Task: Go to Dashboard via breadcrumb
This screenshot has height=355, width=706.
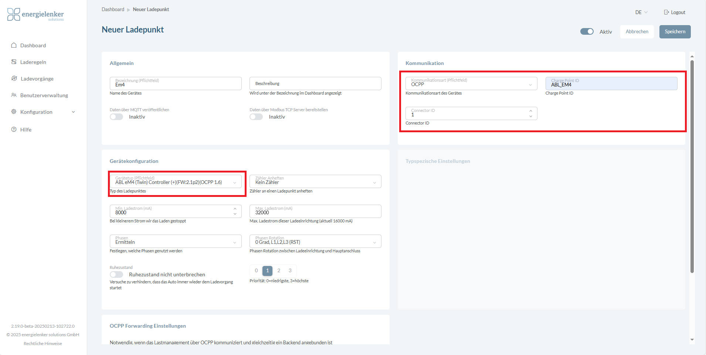Action: 113,10
